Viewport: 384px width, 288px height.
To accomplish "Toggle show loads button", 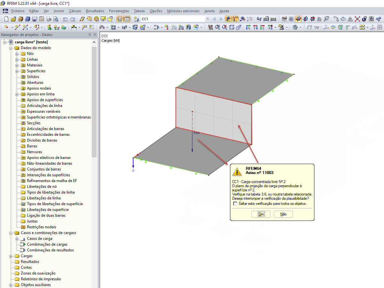I will pos(228,19).
